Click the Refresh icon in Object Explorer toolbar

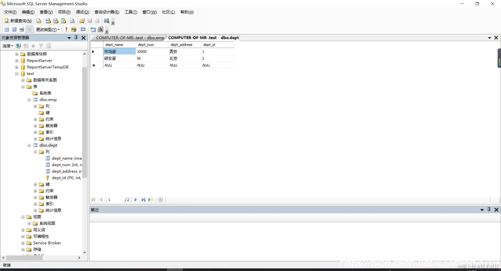coord(48,46)
